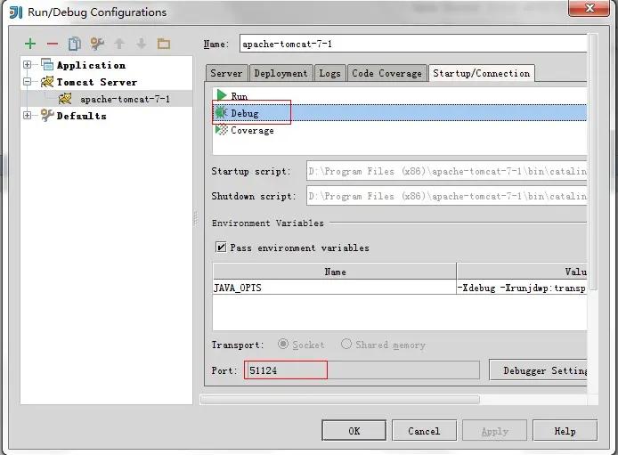This screenshot has height=455, width=618.
Task: Create a new folder with the folder icon
Action: click(x=164, y=44)
